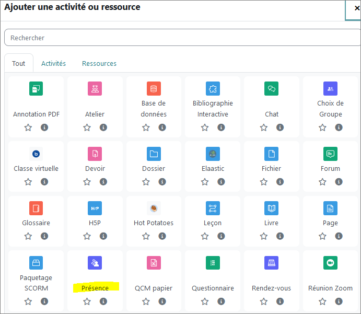The height and width of the screenshot is (314, 361).
Task: Toggle favourite star for Rendez-vous
Action: coord(264,301)
